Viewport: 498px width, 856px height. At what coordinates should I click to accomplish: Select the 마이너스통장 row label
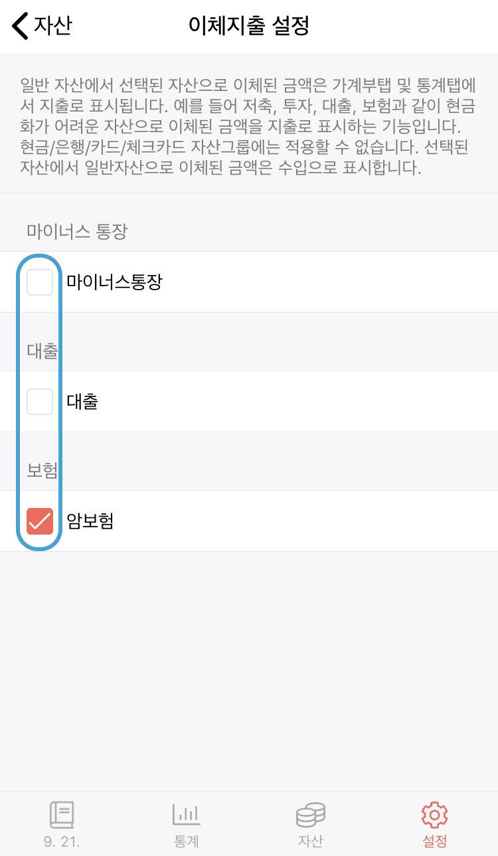(x=114, y=282)
